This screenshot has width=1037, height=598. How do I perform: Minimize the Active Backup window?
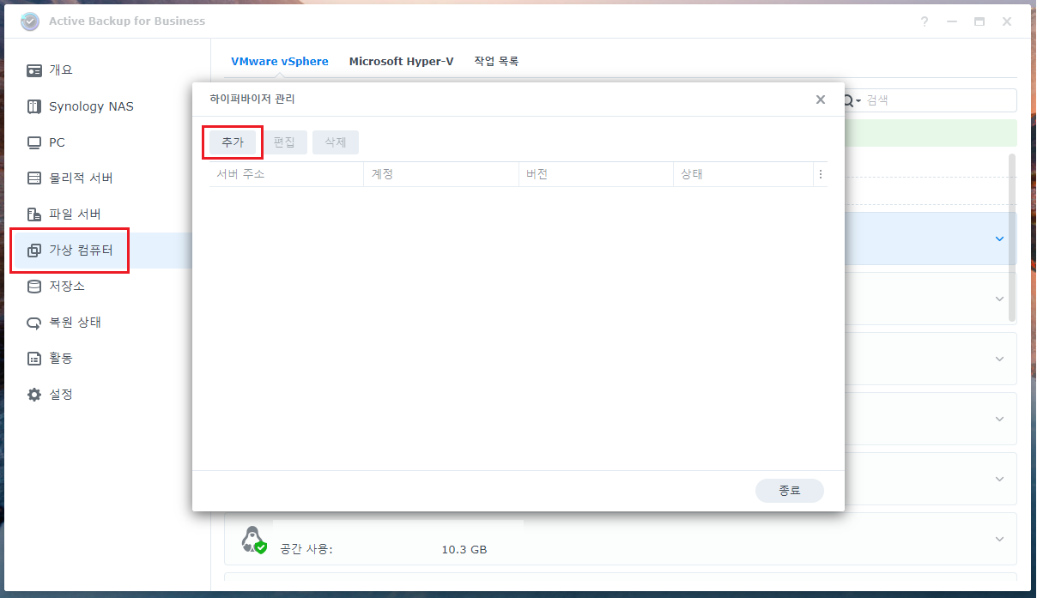pos(952,21)
